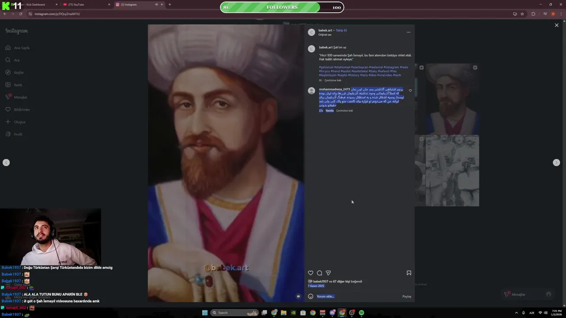The height and width of the screenshot is (318, 566).
Task: Open the #history hashtag
Action: [353, 75]
